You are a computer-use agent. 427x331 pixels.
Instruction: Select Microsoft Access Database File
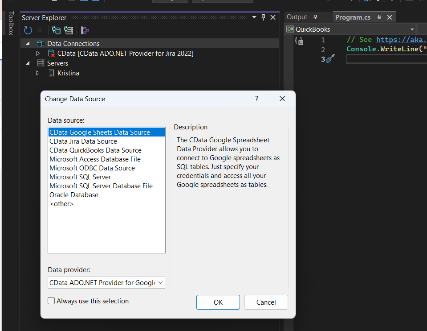pos(106,159)
